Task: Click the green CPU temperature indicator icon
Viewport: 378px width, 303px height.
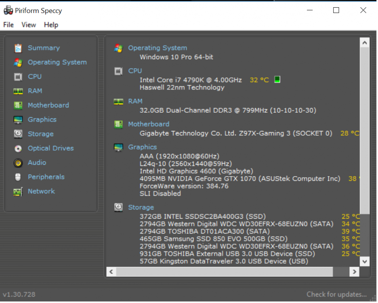Action: 277,79
